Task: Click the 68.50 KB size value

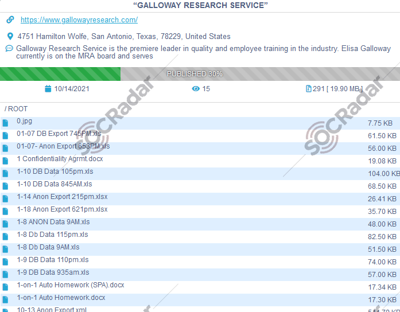Action: pyautogui.click(x=382, y=186)
